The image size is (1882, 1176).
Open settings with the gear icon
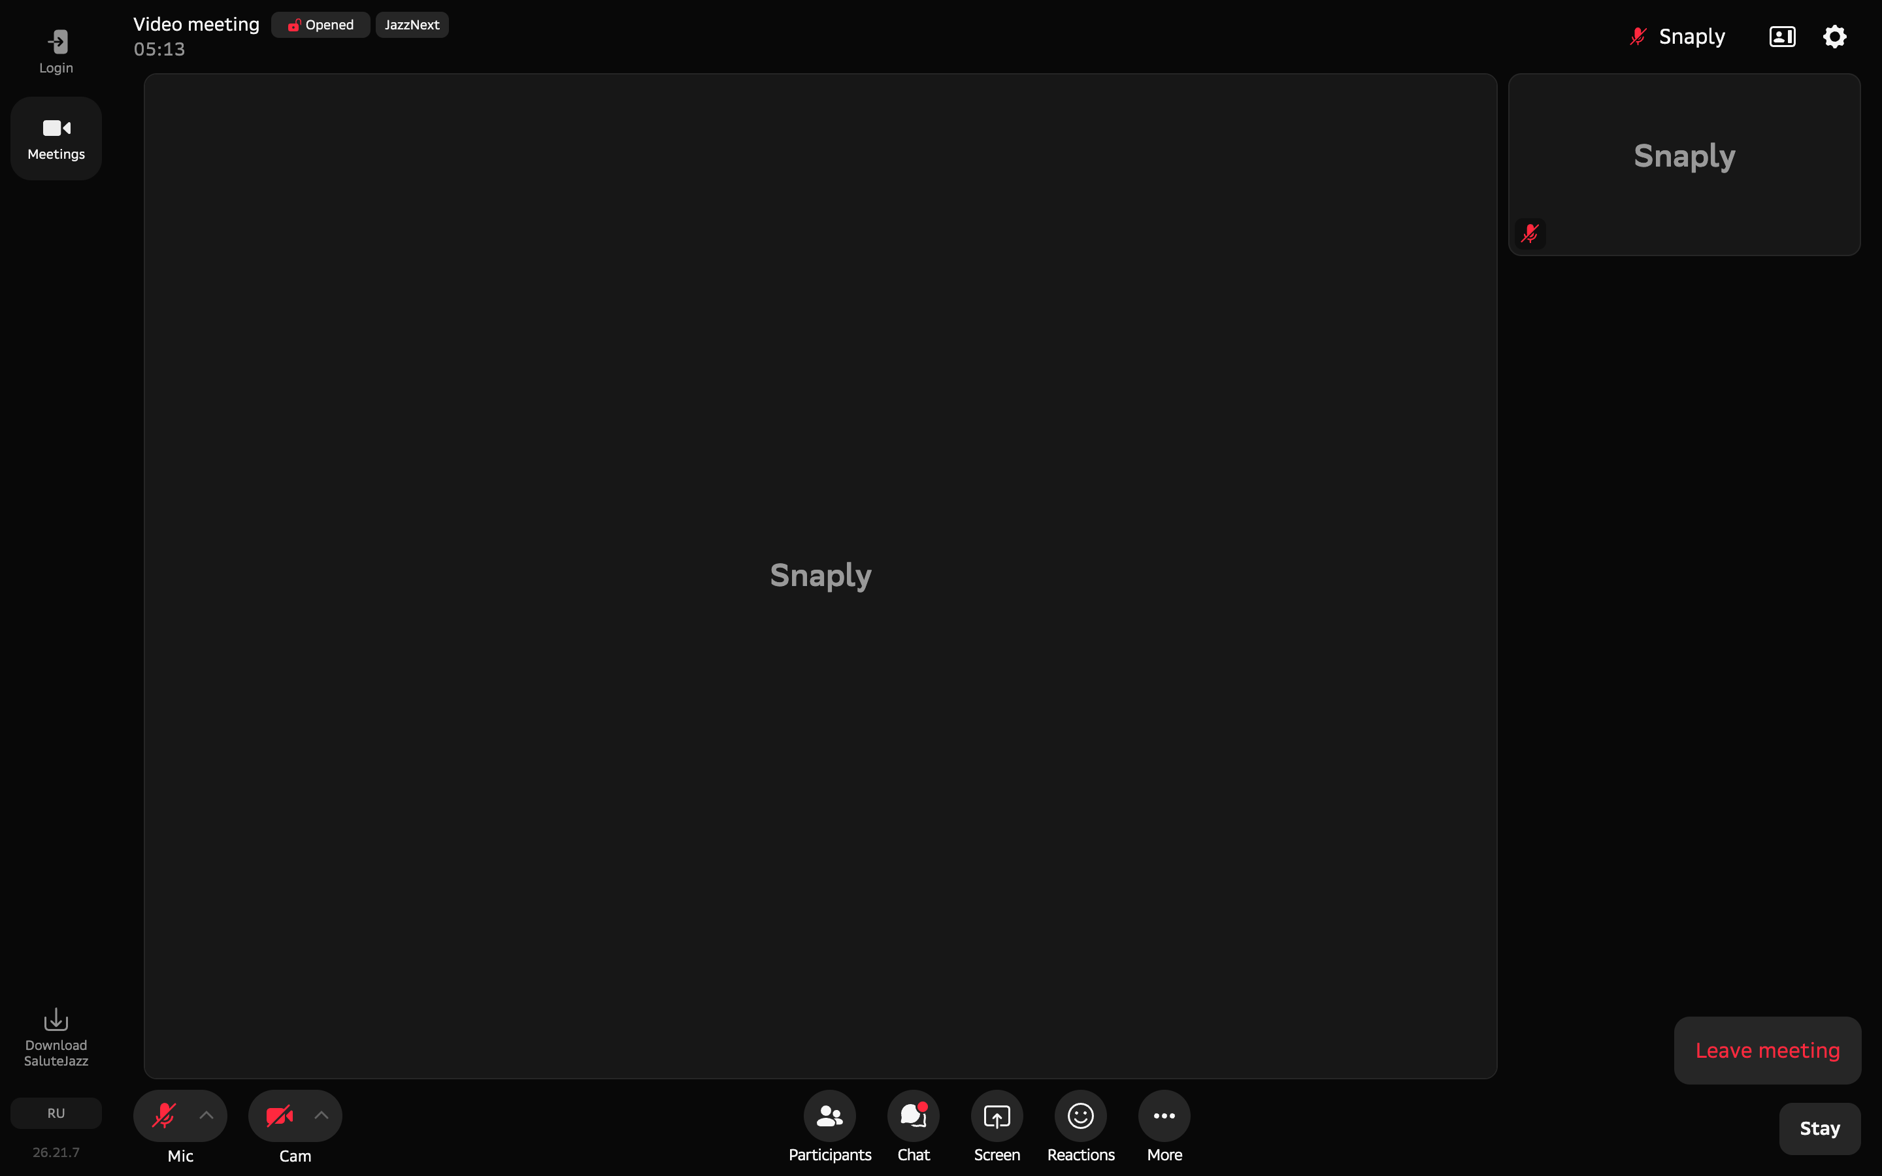click(1834, 37)
